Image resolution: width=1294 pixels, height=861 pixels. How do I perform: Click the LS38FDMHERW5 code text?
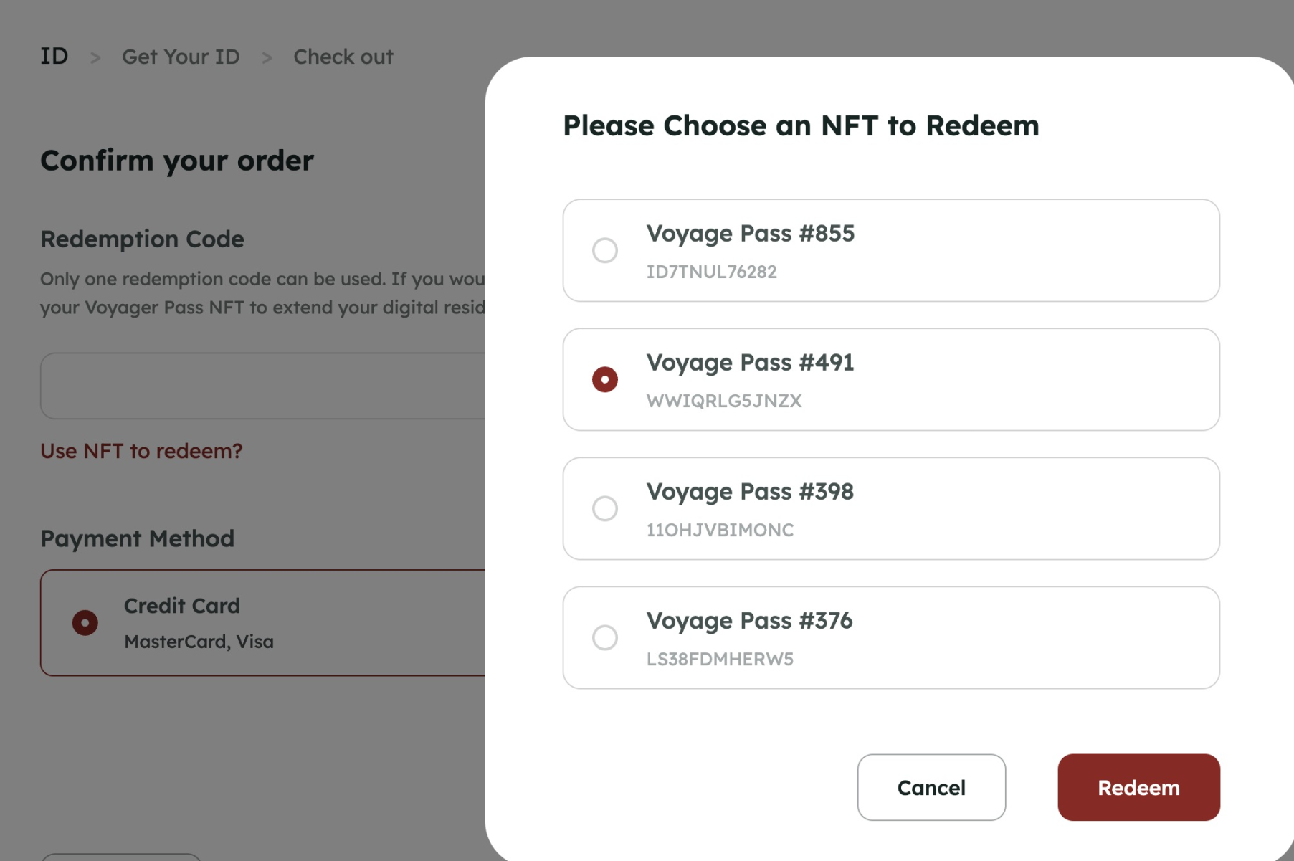pos(720,659)
